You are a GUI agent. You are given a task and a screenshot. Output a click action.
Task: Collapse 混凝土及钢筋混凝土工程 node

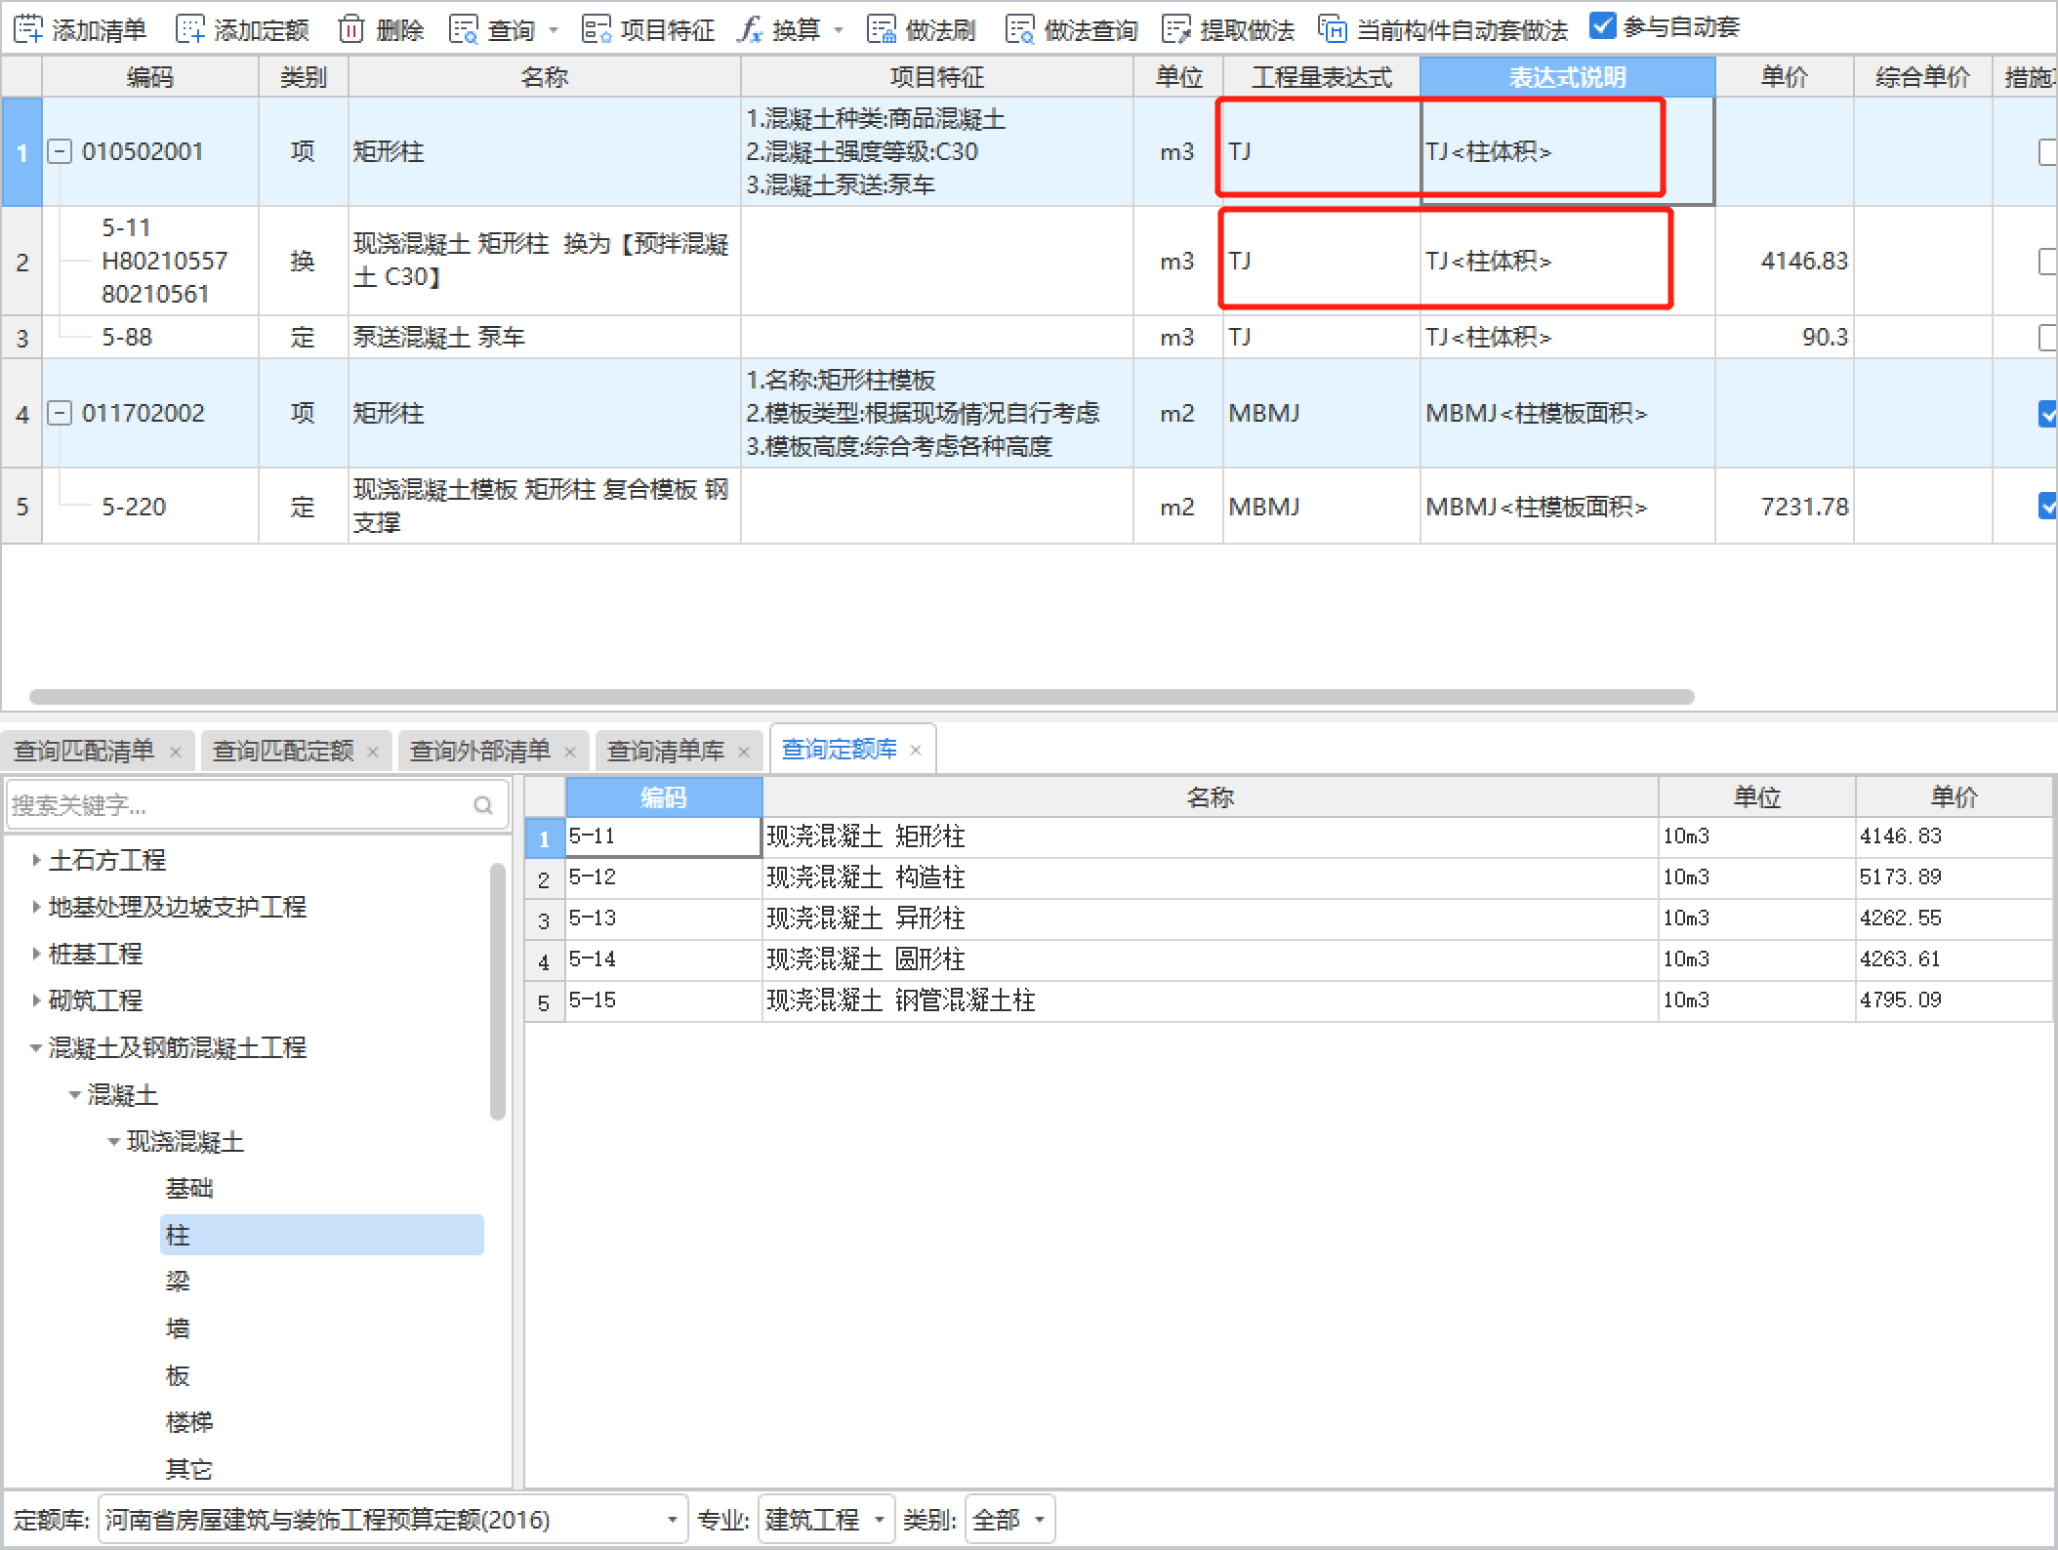tap(36, 1047)
